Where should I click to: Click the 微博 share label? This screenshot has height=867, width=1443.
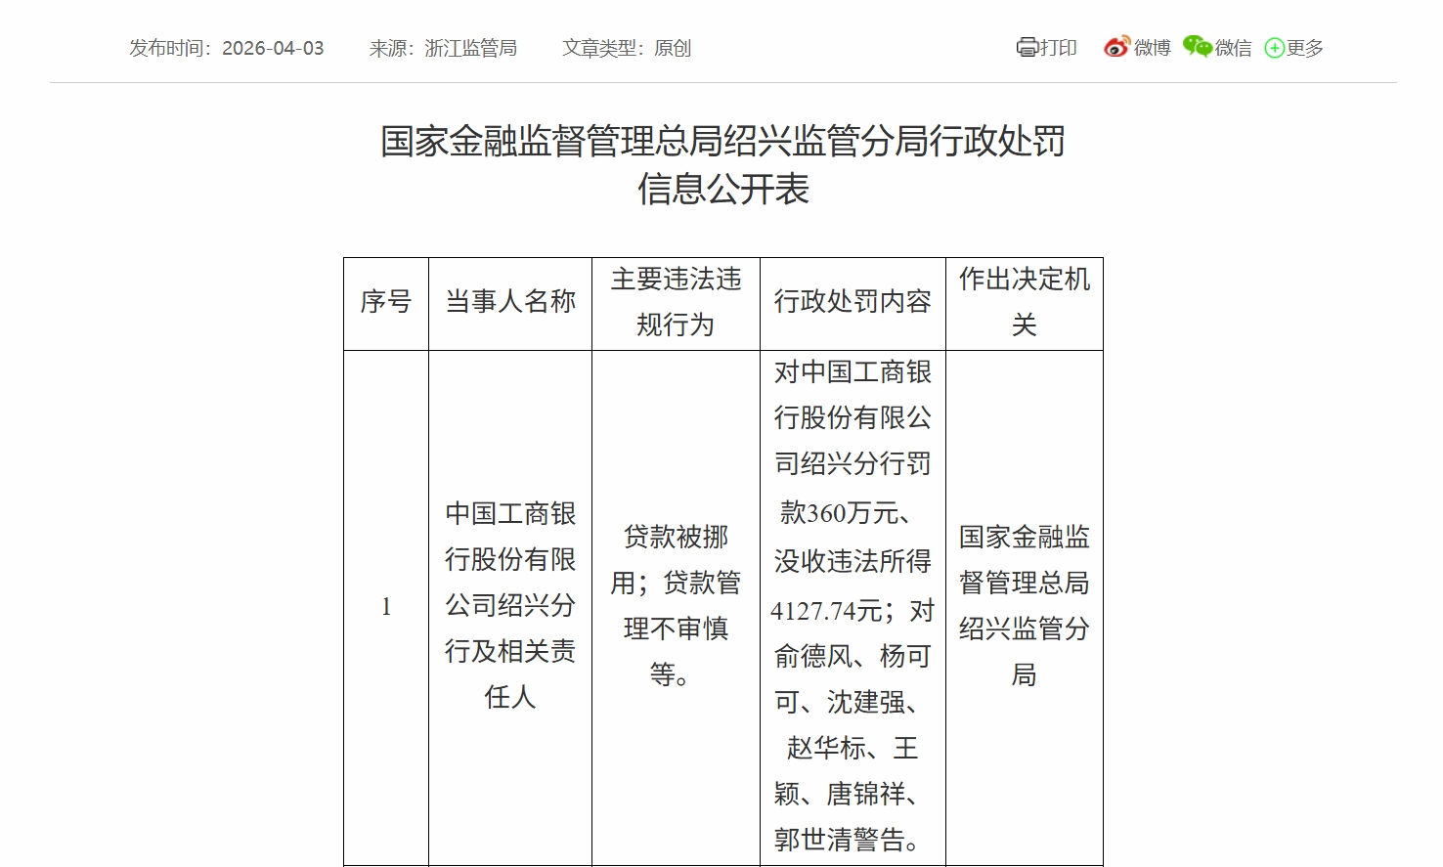1152,48
